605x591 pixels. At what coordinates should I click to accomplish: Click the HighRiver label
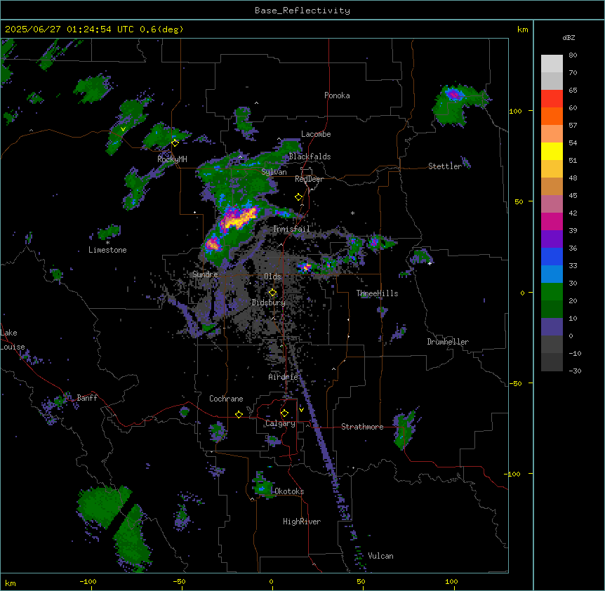pos(302,522)
